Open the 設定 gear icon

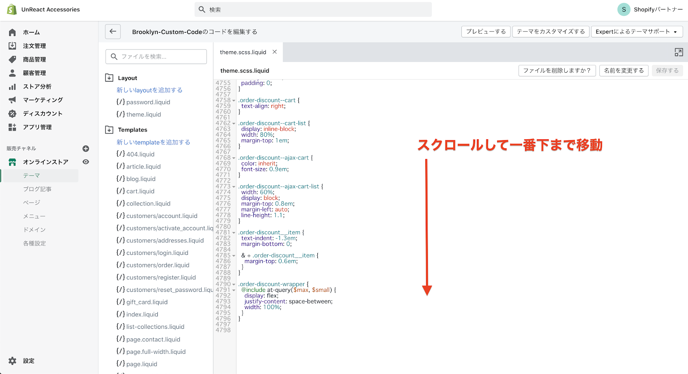click(x=12, y=361)
